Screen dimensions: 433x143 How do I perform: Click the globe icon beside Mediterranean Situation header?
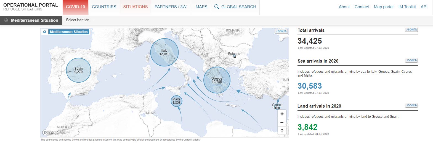coord(6,20)
